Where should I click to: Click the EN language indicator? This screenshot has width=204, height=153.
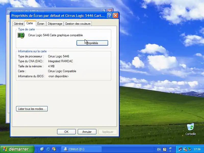(x=159, y=149)
